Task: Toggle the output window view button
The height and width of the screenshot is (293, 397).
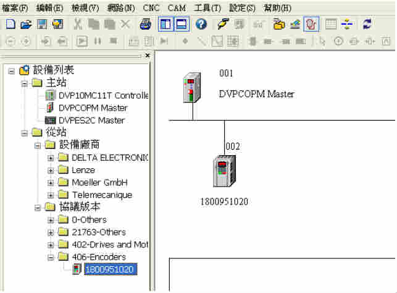Action: (x=182, y=25)
